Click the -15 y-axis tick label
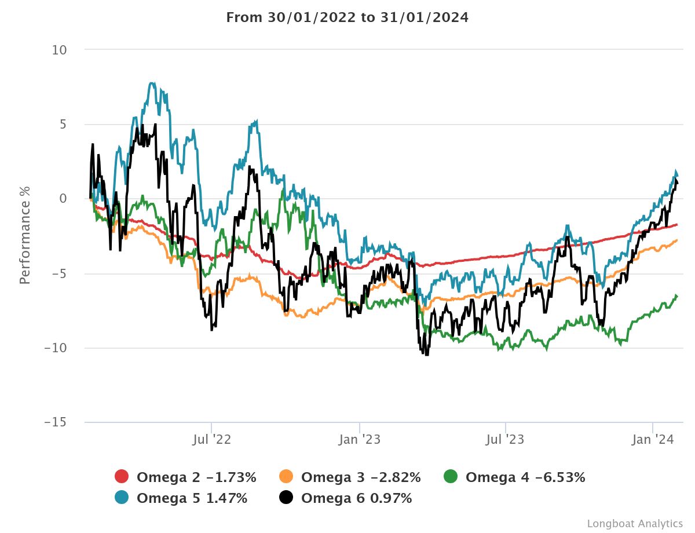695x533 pixels. 55,422
